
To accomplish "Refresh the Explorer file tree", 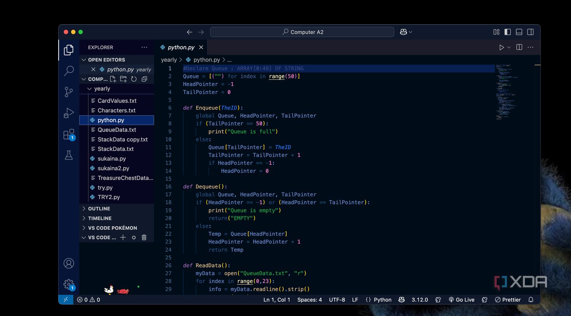I will [134, 79].
